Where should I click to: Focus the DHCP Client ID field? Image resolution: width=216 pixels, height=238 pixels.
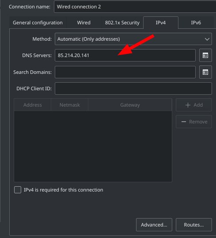point(133,88)
